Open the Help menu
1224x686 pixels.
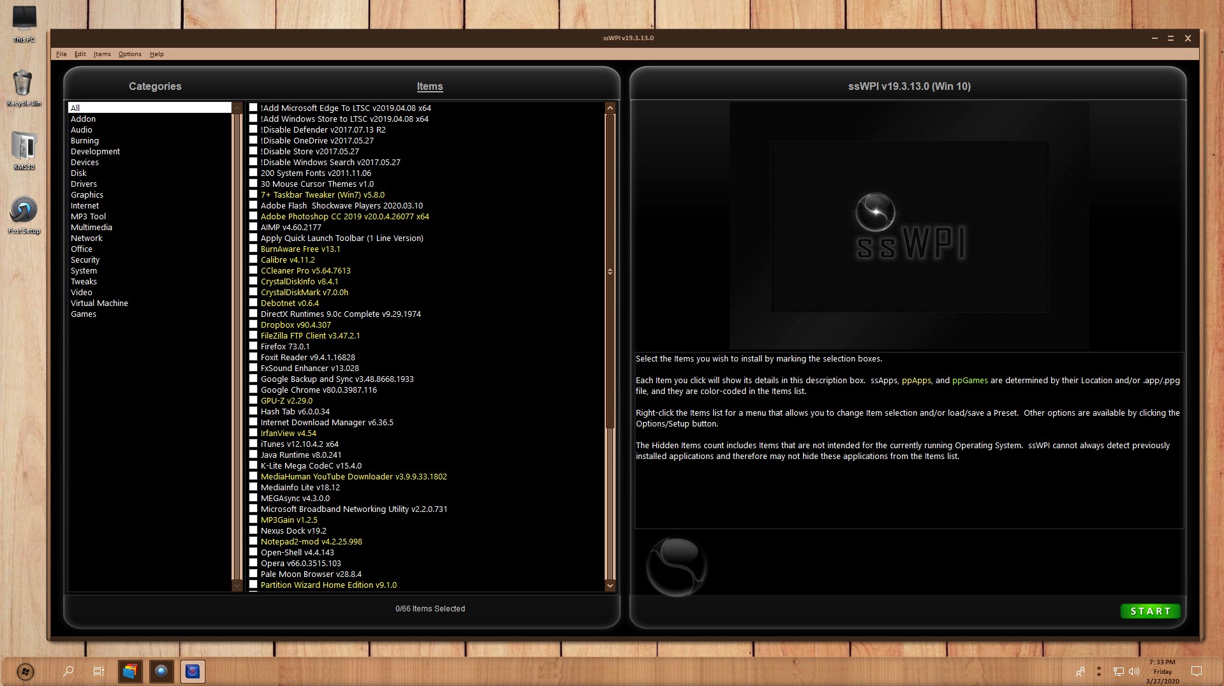coord(157,54)
